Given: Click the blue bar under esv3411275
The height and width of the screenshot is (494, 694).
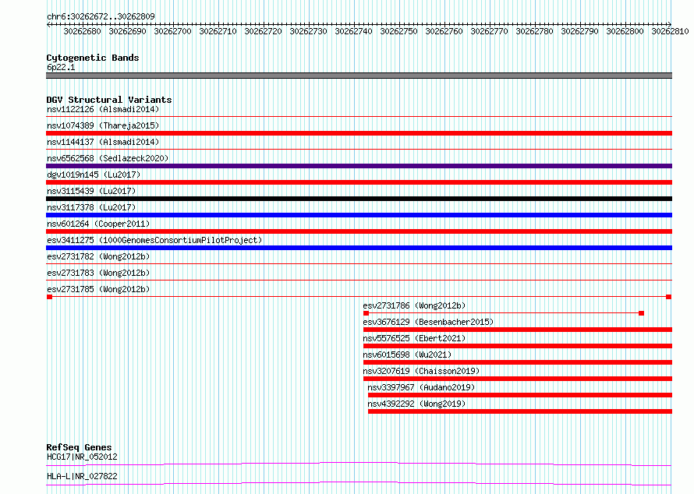Looking at the screenshot, I should click(359, 248).
